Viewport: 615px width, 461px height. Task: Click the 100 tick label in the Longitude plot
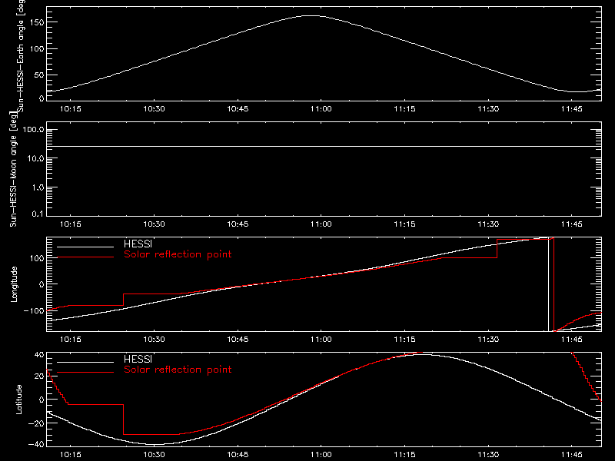(x=37, y=258)
